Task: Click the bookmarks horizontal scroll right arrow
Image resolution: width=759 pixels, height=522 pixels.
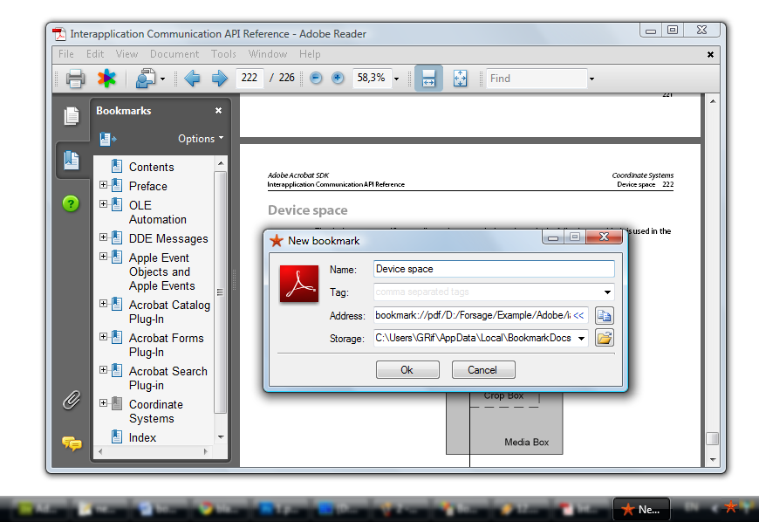Action: 206,452
